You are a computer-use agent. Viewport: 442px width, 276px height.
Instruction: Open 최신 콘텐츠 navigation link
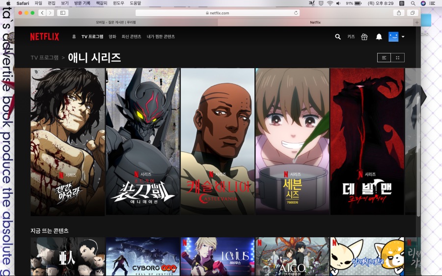(131, 37)
